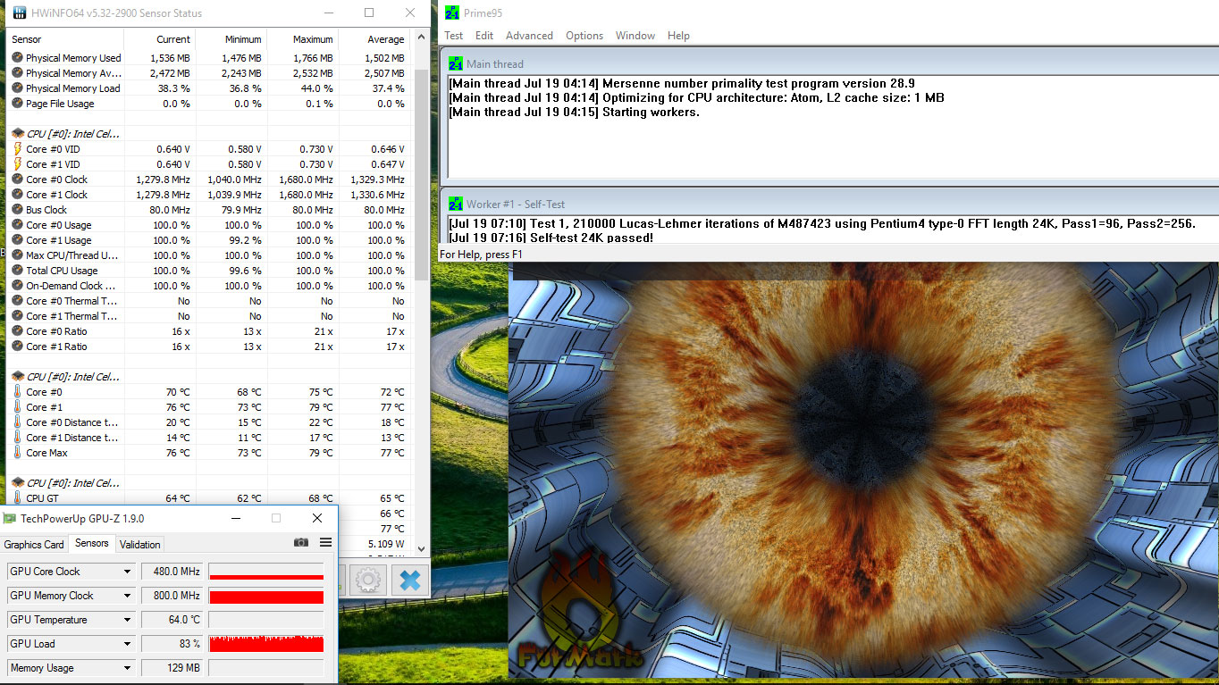Click the GPU-Z title bar card icon
This screenshot has width=1219, height=685.
tap(9, 518)
